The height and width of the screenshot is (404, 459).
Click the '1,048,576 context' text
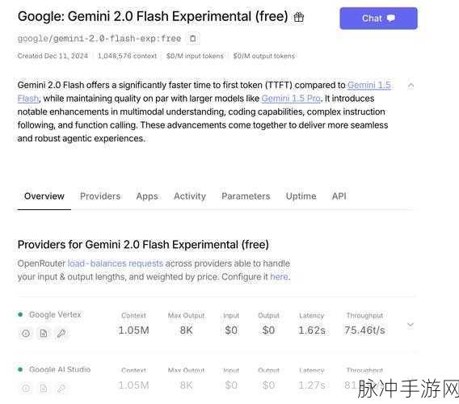tap(127, 56)
